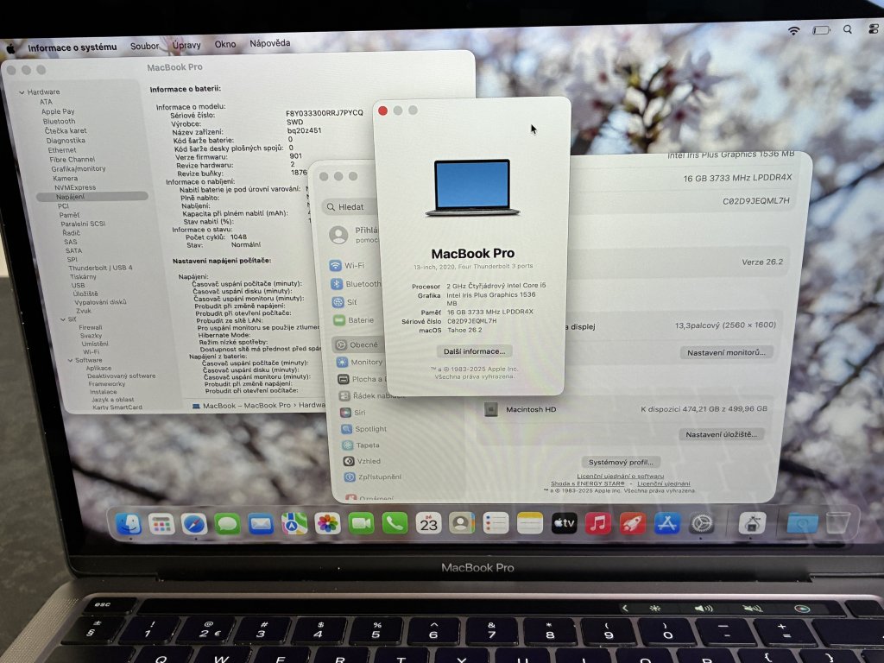The width and height of the screenshot is (884, 663).
Task: Collapse the Hardware section in System Information
Action: tap(22, 92)
